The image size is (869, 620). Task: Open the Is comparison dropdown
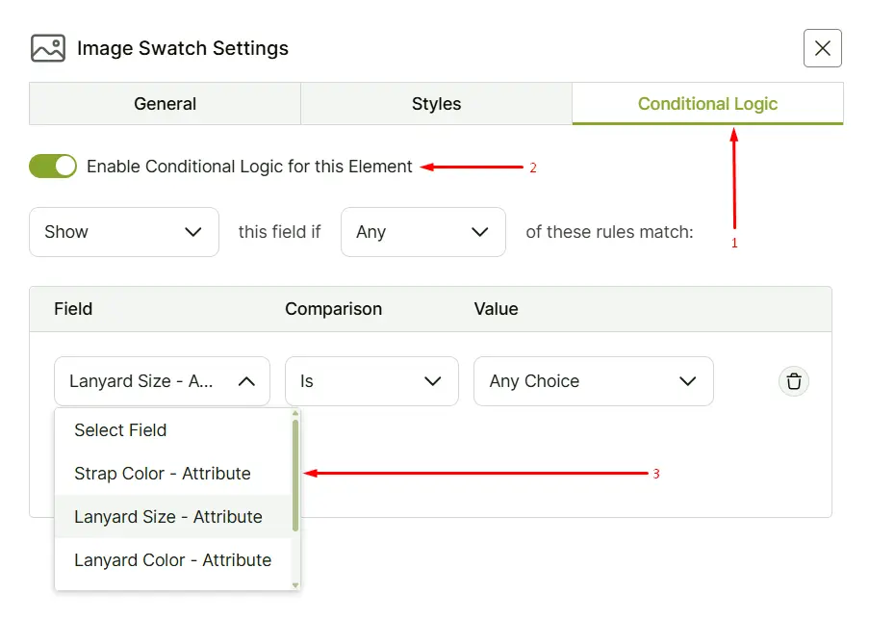click(x=371, y=381)
